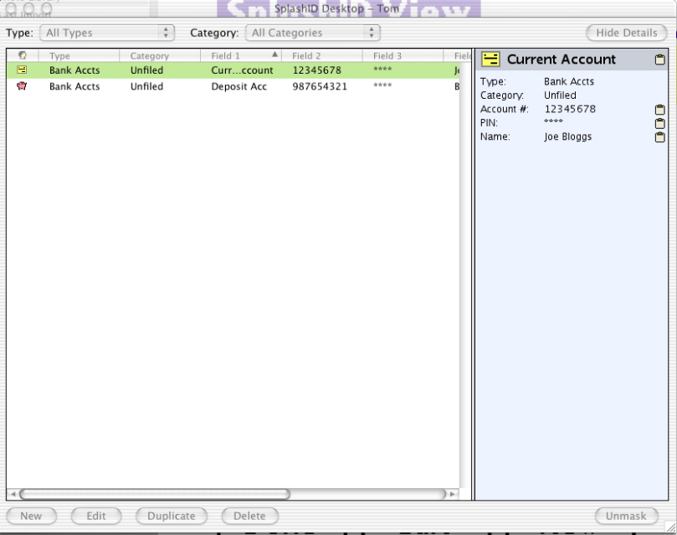Click the horizontal scrollbar below the list

pos(155,494)
